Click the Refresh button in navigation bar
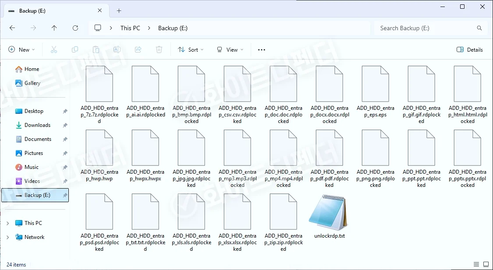Image resolution: width=493 pixels, height=270 pixels. tap(75, 28)
